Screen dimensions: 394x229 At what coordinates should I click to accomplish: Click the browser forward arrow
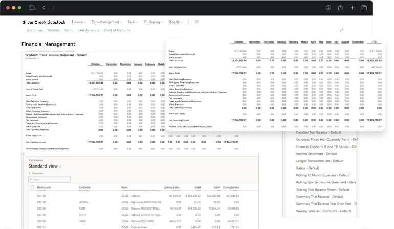pyautogui.click(x=55, y=8)
